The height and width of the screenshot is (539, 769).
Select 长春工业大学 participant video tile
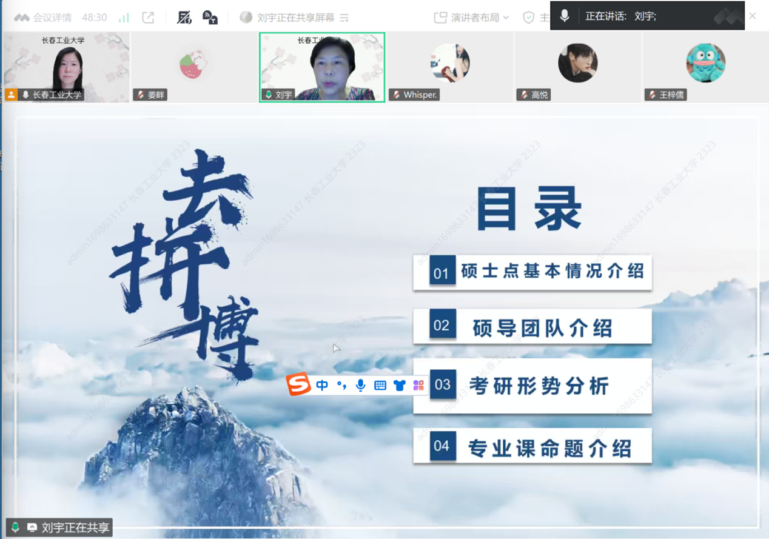65,67
